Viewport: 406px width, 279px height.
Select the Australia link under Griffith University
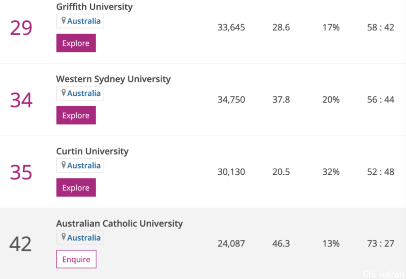click(84, 21)
